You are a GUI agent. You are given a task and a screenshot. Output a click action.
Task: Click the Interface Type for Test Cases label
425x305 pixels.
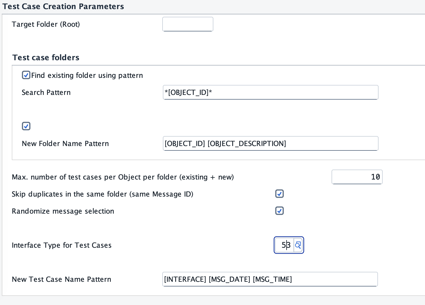(x=62, y=245)
